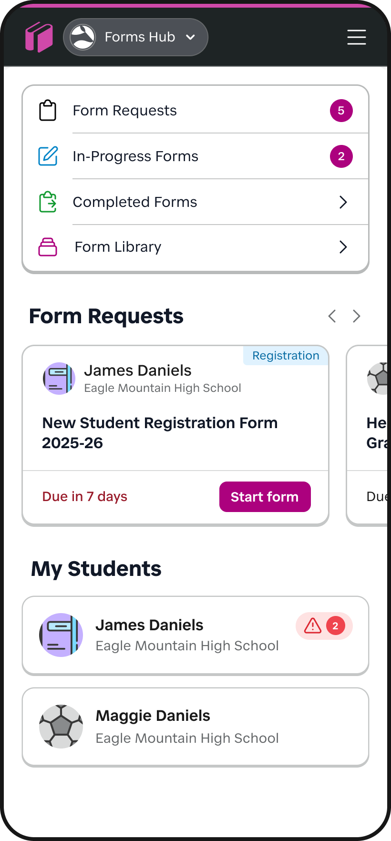Click the In-Progress Forms pencil icon

(x=48, y=156)
